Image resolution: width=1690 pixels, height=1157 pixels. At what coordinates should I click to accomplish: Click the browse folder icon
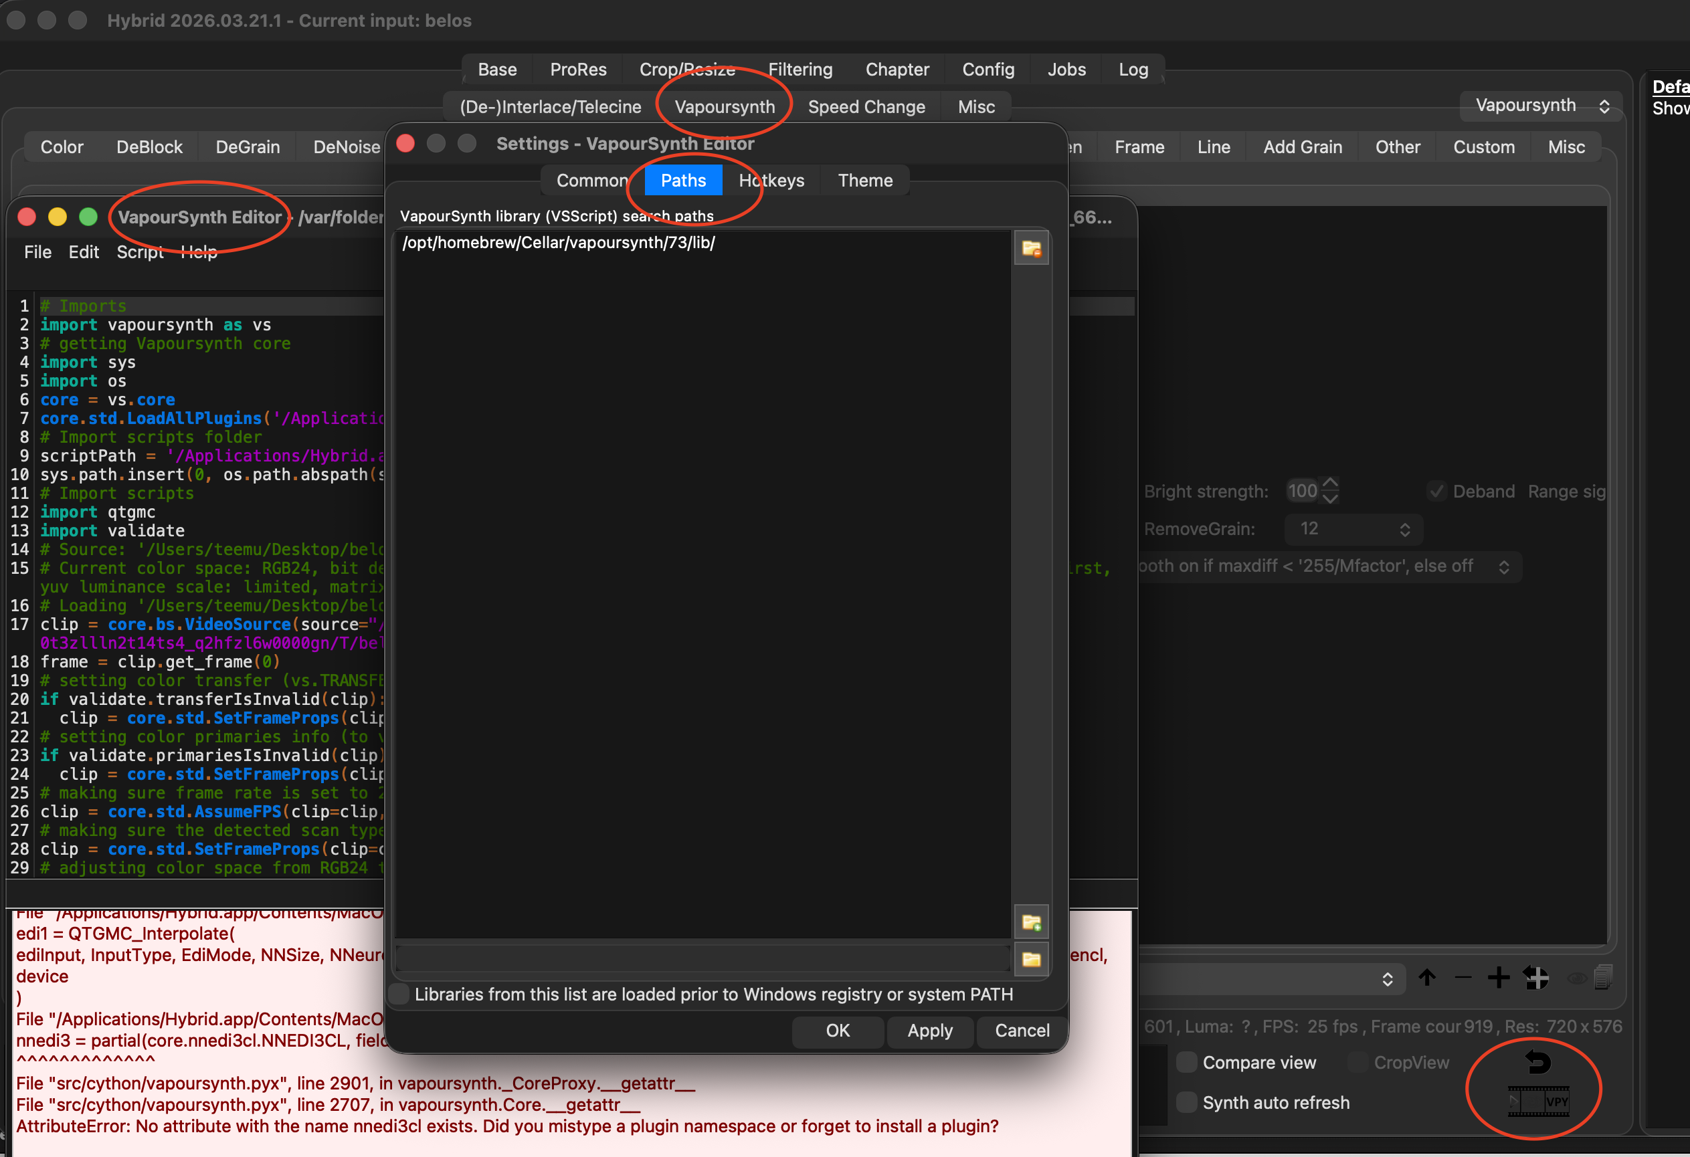(x=1031, y=959)
